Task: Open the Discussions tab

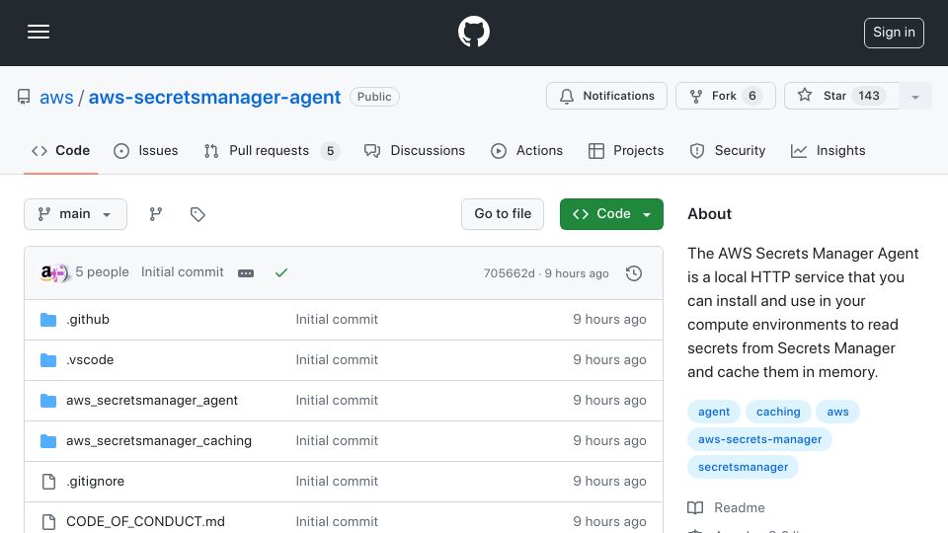Action: [x=415, y=150]
